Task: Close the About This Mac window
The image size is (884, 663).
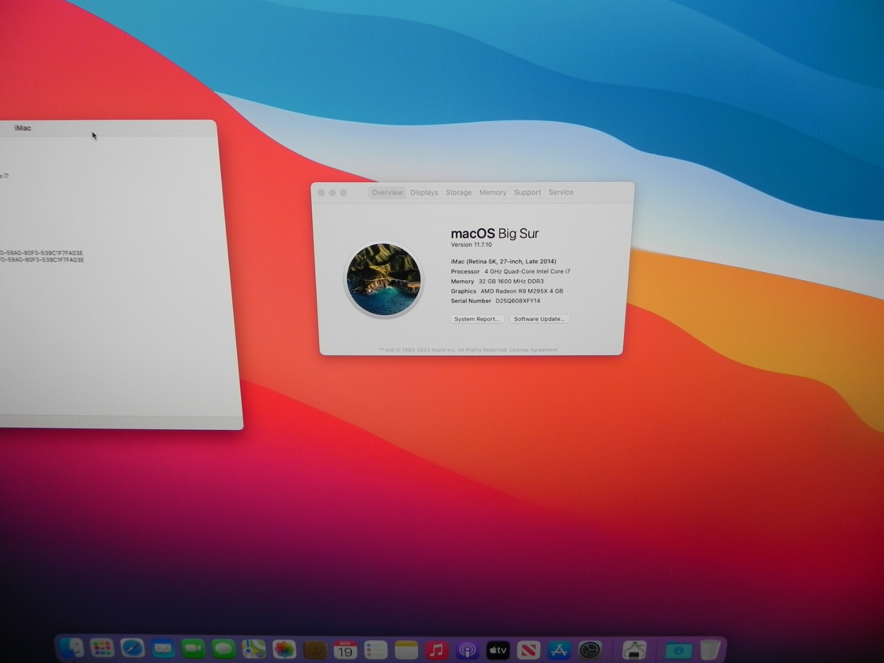Action: (x=322, y=193)
